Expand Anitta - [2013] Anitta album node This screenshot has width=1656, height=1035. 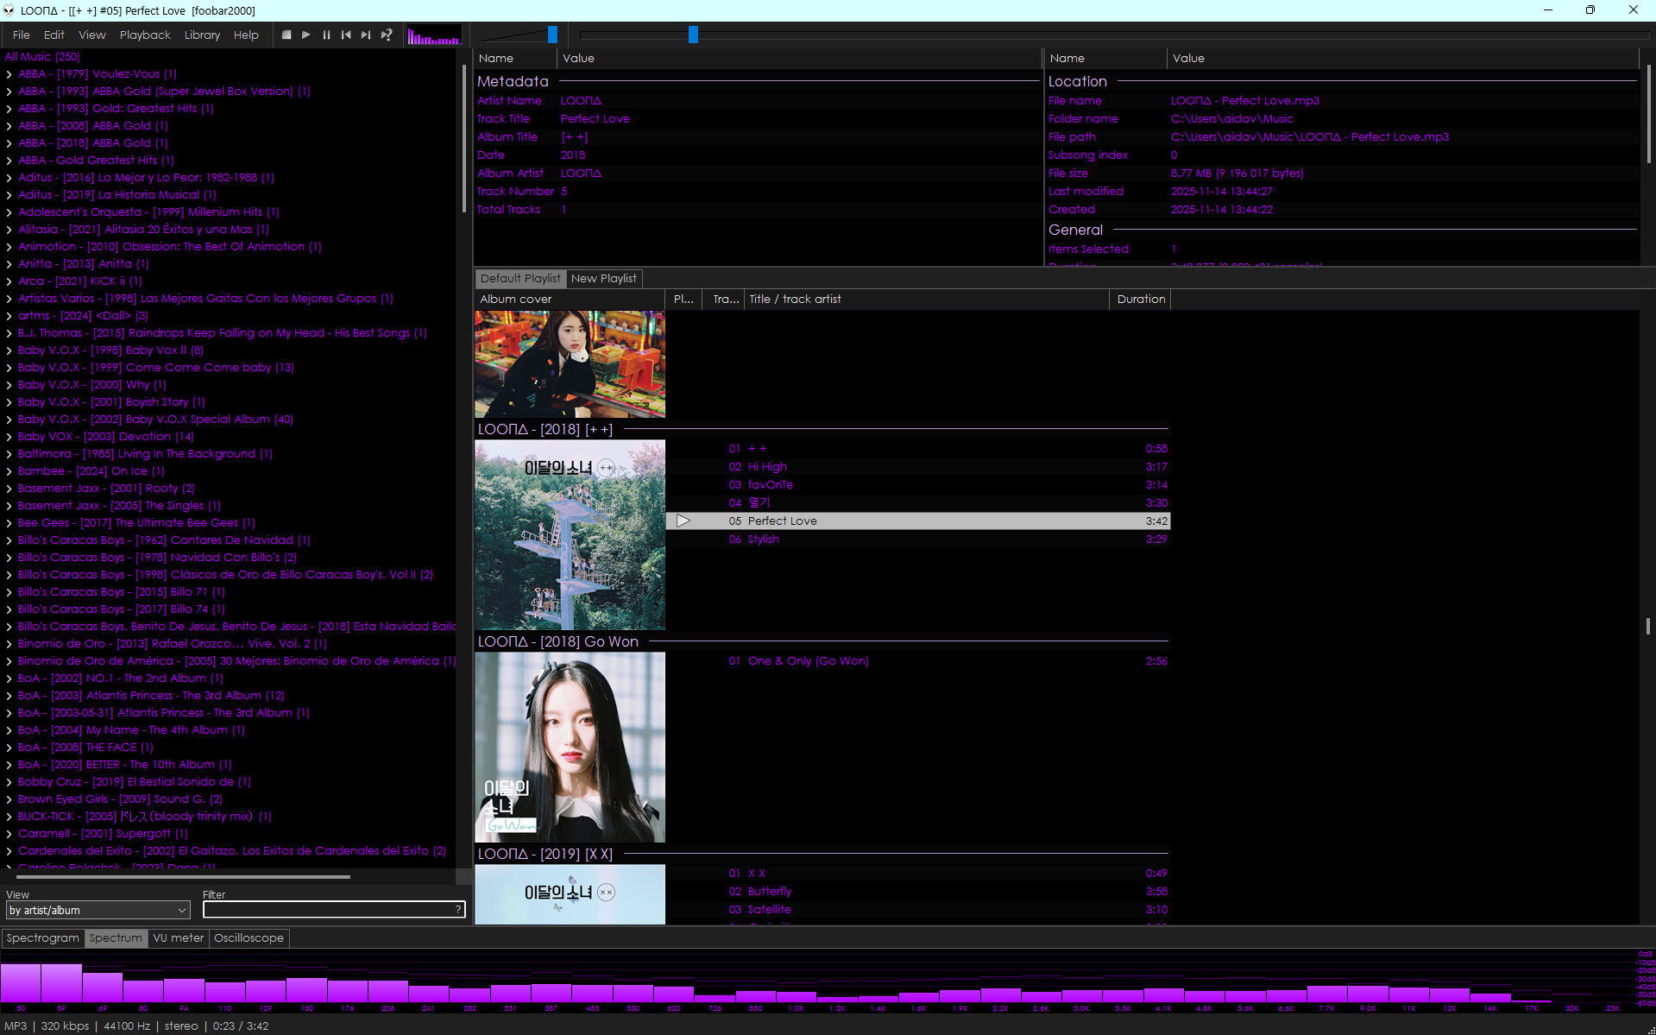(x=9, y=264)
